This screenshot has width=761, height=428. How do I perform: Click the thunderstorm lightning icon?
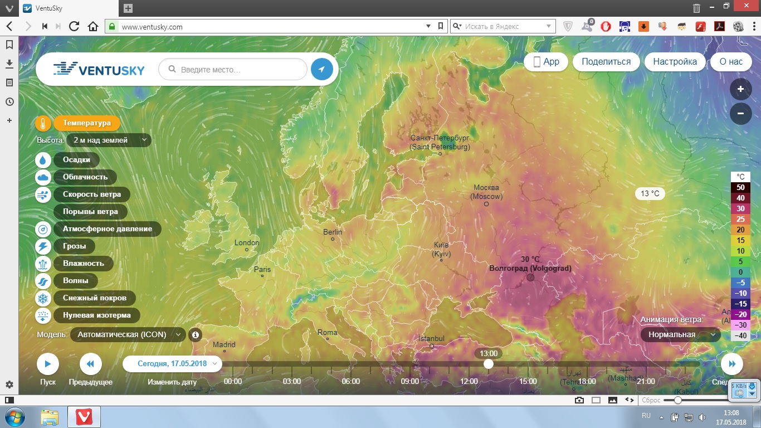[43, 246]
